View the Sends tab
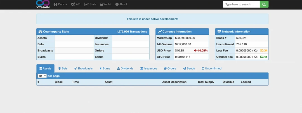The height and width of the screenshot is (113, 302). pyautogui.click(x=189, y=69)
